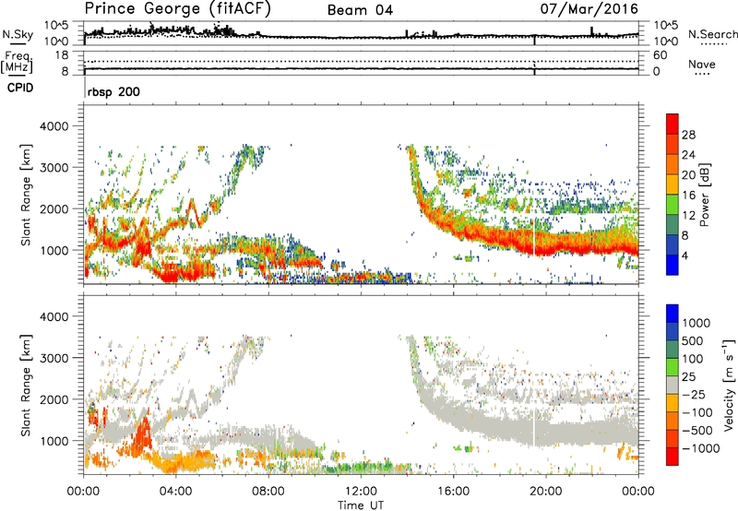Click 'Slant Range [km]' label of velocity panel
Viewport: 738px width, 511px height.
[x=27, y=386]
